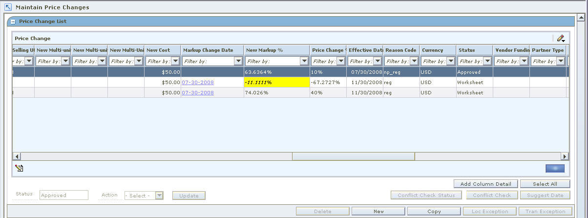588x218 pixels.
Task: Select the -67.2727% price change cell
Action: [x=328, y=82]
